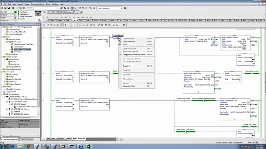Click the Zoom In magnifier icon
This screenshot has height=149, width=266.
[91, 8]
